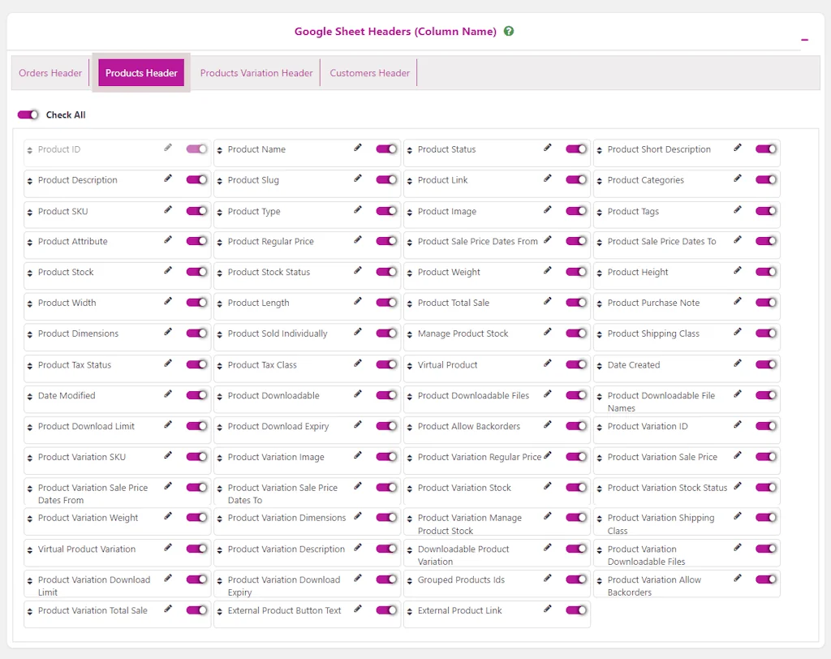Viewport: 831px width, 659px height.
Task: Click the edit pencil for Date Created
Action: coord(738,364)
